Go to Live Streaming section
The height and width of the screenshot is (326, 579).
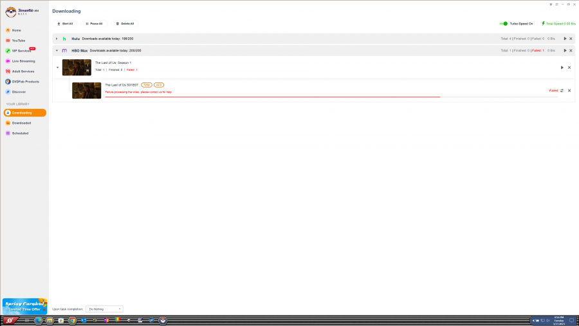24,61
